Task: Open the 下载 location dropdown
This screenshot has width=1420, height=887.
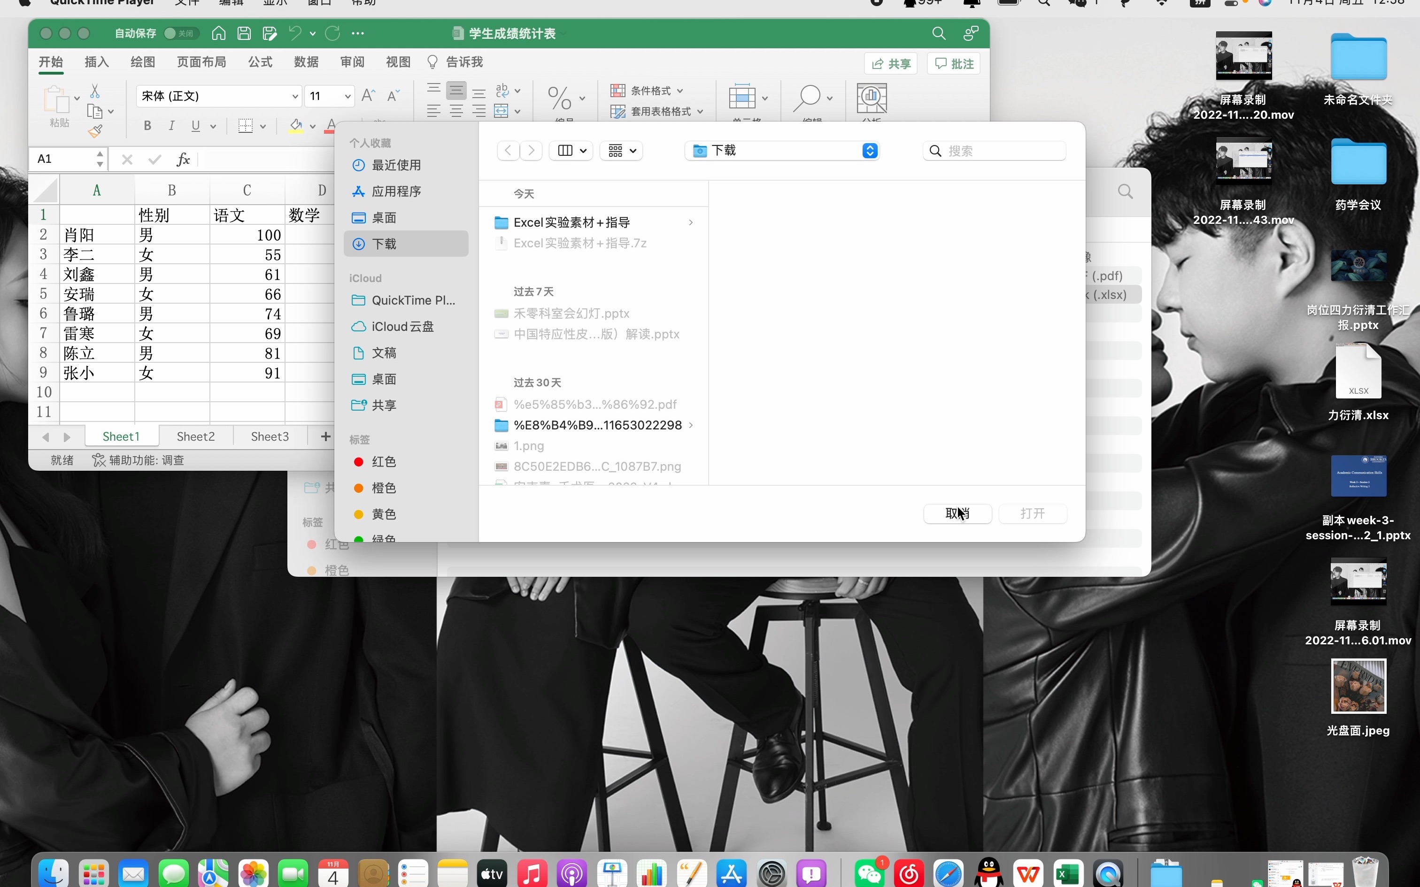Action: (781, 151)
